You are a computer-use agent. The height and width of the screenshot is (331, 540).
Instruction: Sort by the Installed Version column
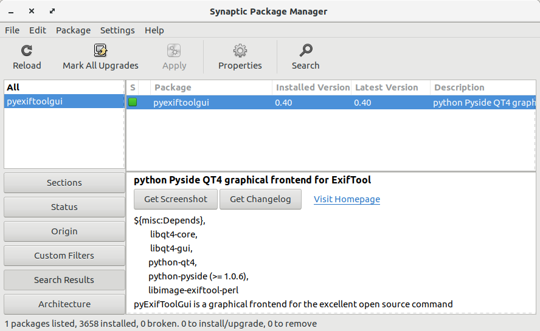coord(312,87)
